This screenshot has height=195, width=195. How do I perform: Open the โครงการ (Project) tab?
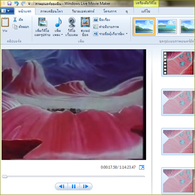[x=110, y=11]
